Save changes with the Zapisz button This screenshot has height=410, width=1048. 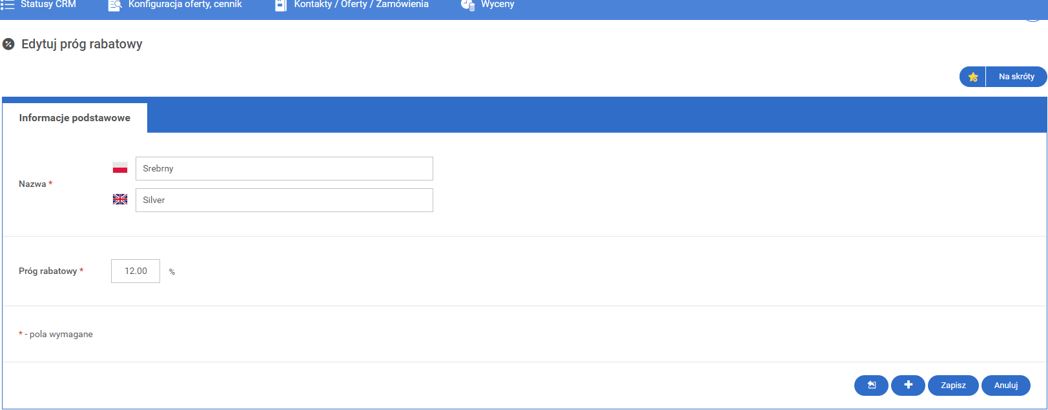(x=953, y=386)
